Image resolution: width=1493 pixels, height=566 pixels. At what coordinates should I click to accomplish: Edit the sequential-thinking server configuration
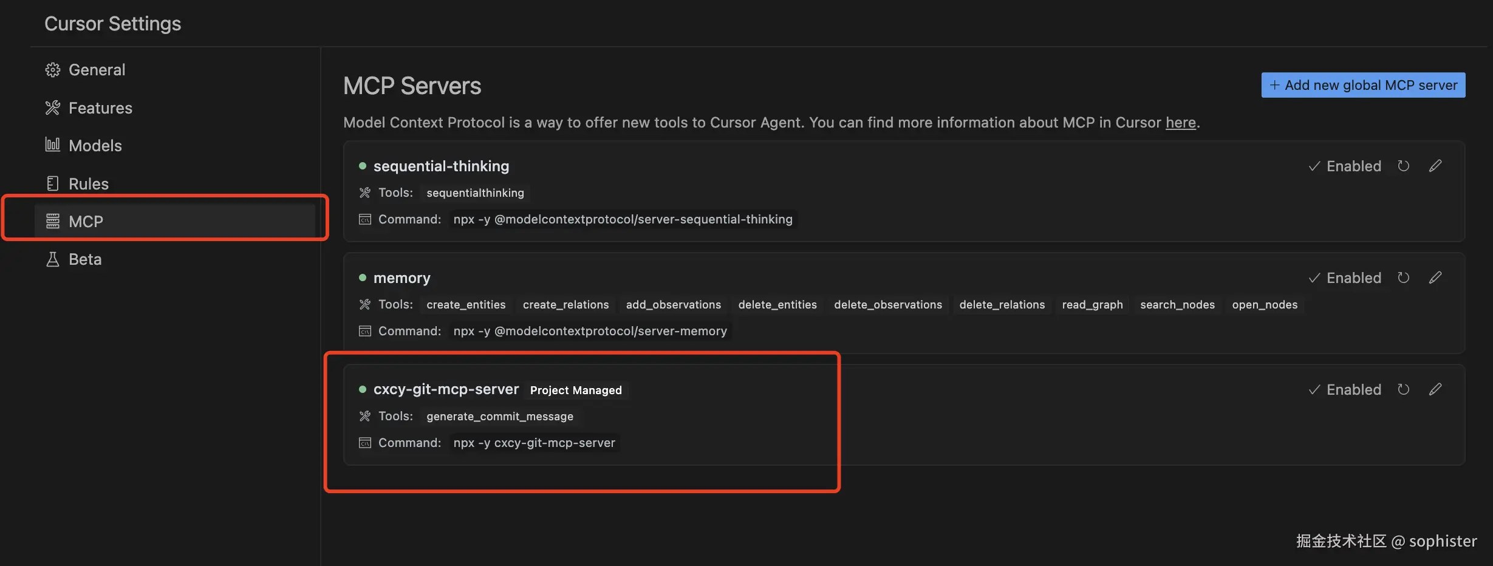pos(1435,166)
